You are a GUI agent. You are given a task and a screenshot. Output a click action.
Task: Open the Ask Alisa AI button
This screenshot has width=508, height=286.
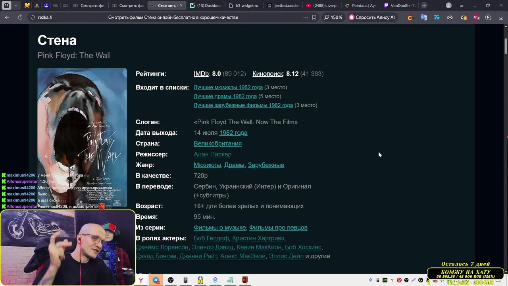coord(372,17)
